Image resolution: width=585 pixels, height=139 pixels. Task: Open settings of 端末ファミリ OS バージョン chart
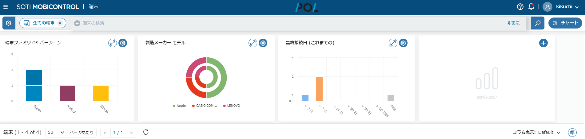123,43
